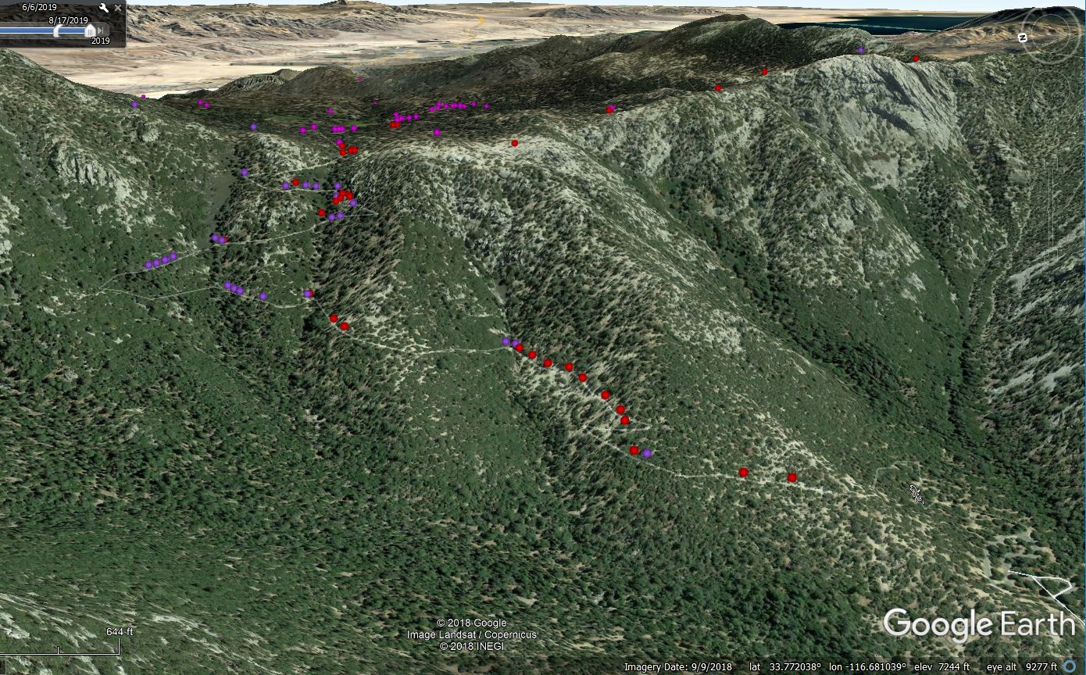The image size is (1086, 675).
Task: Click the 8/17/2019 end date label
Action: 68,20
